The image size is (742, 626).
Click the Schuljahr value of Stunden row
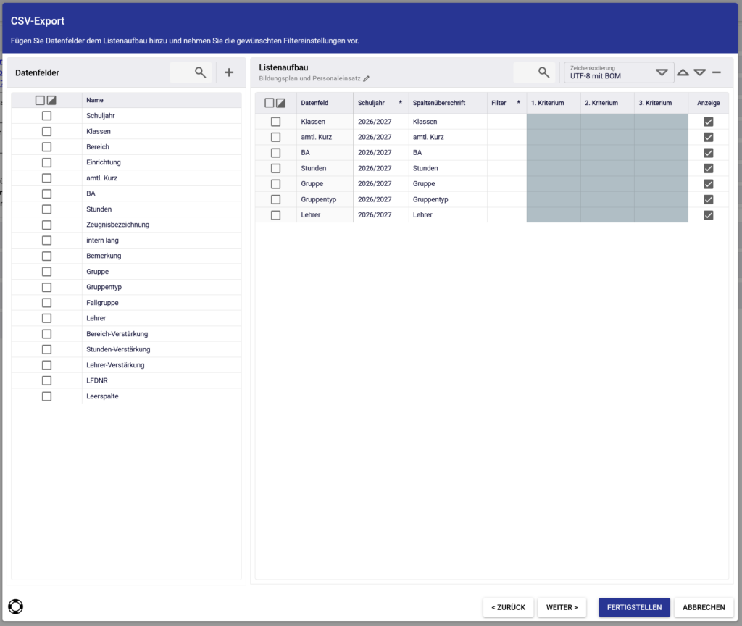[x=381, y=168]
